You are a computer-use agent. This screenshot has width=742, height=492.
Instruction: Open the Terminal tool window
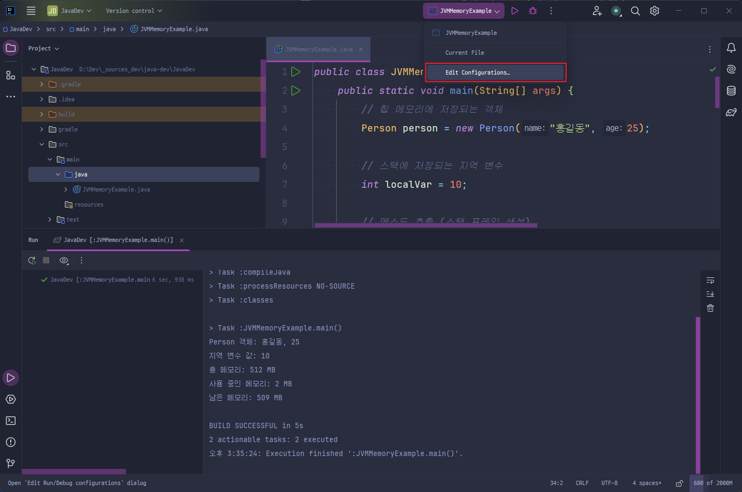click(11, 421)
